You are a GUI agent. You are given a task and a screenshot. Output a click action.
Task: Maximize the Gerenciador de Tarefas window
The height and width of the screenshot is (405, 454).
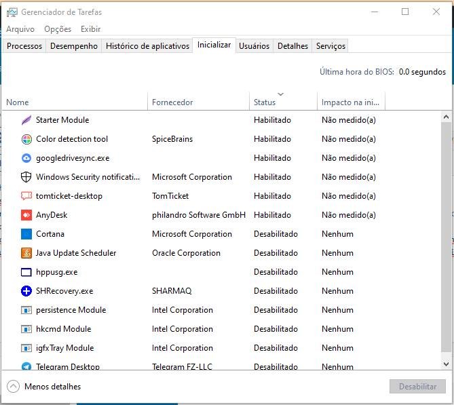tap(405, 12)
